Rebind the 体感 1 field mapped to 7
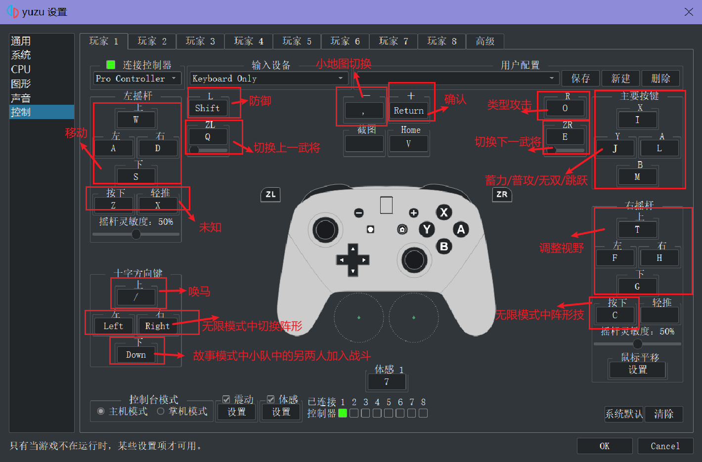702x462 pixels. [x=387, y=382]
